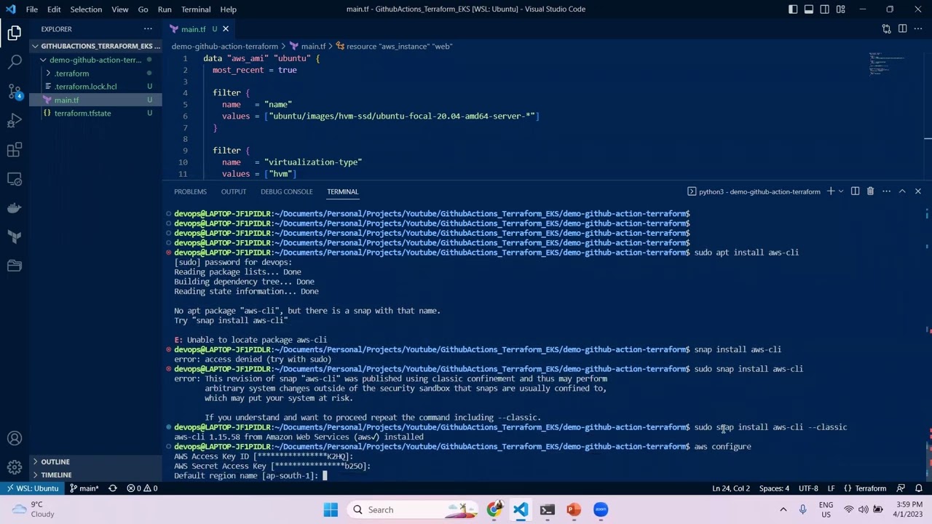Open the Search view in the activity bar
This screenshot has height=524, width=932.
(15, 62)
